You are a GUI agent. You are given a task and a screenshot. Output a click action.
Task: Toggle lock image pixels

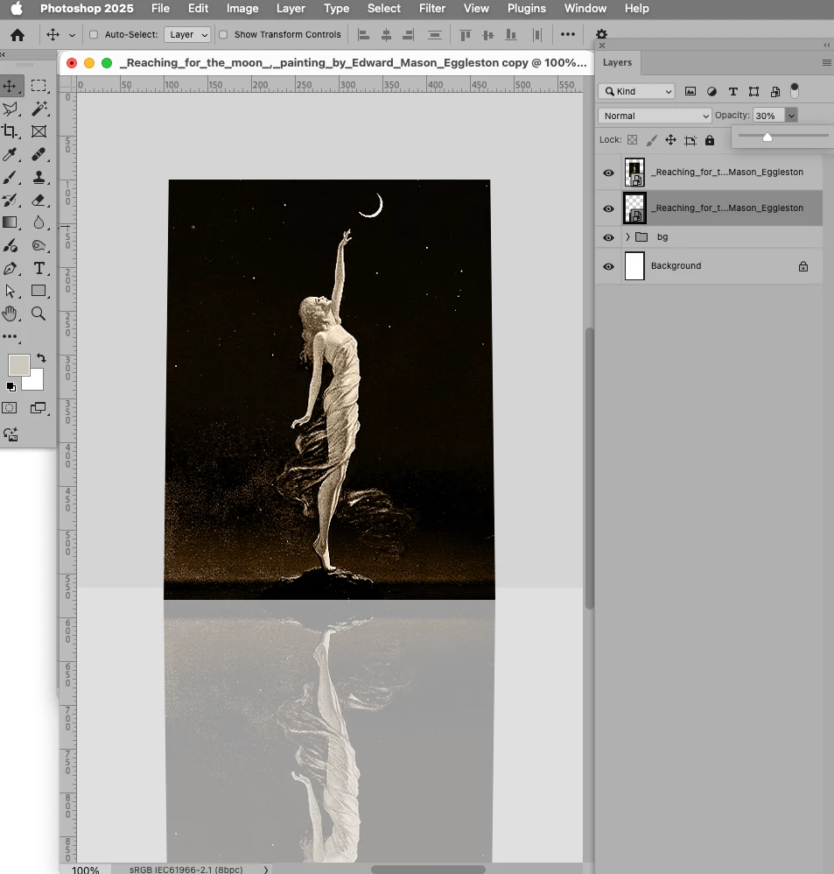coord(651,140)
